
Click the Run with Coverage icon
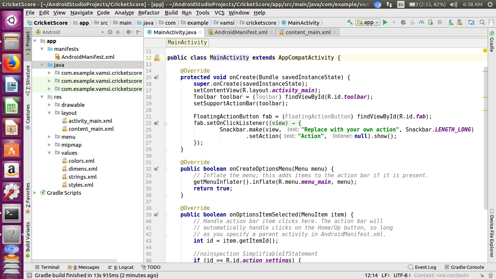point(412,23)
